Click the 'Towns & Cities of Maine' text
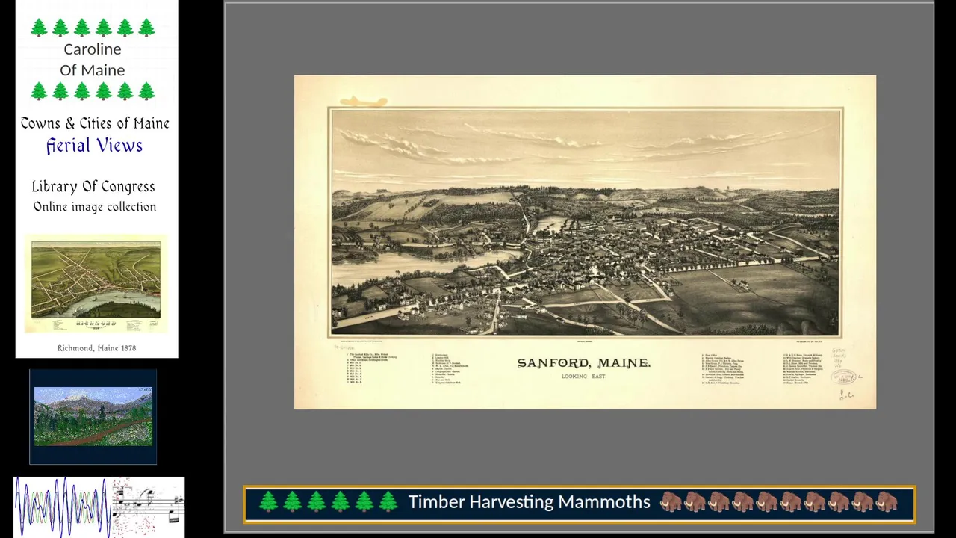956x538 pixels. pyautogui.click(x=95, y=123)
